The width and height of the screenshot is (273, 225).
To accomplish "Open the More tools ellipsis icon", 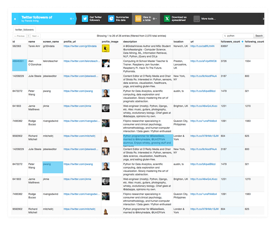I will coord(197,19).
